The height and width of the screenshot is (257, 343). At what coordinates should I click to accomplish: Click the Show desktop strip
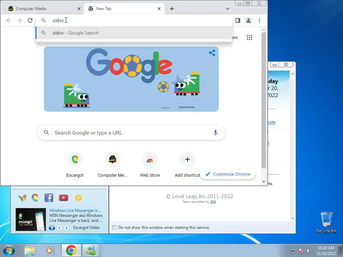click(x=341, y=250)
